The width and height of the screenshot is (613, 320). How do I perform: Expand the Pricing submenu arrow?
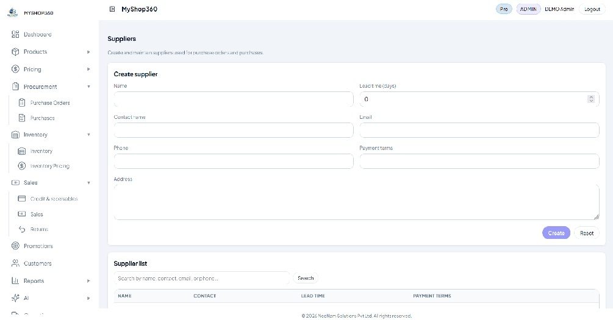88,69
